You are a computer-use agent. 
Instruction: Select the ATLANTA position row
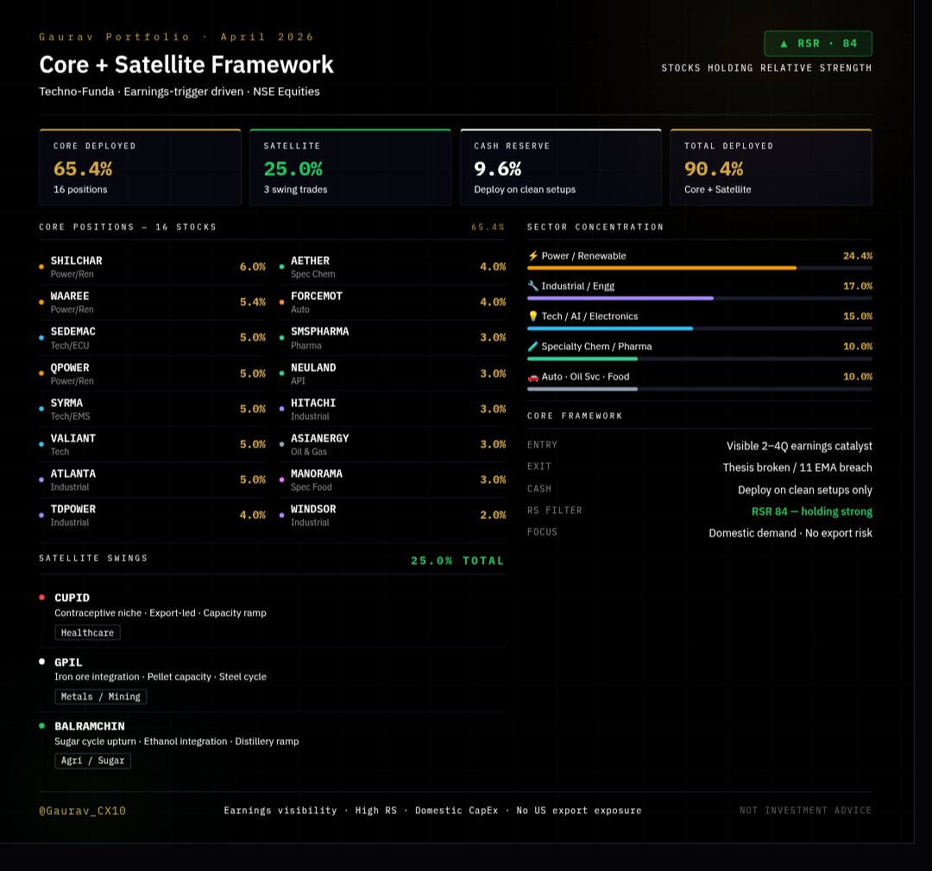152,480
